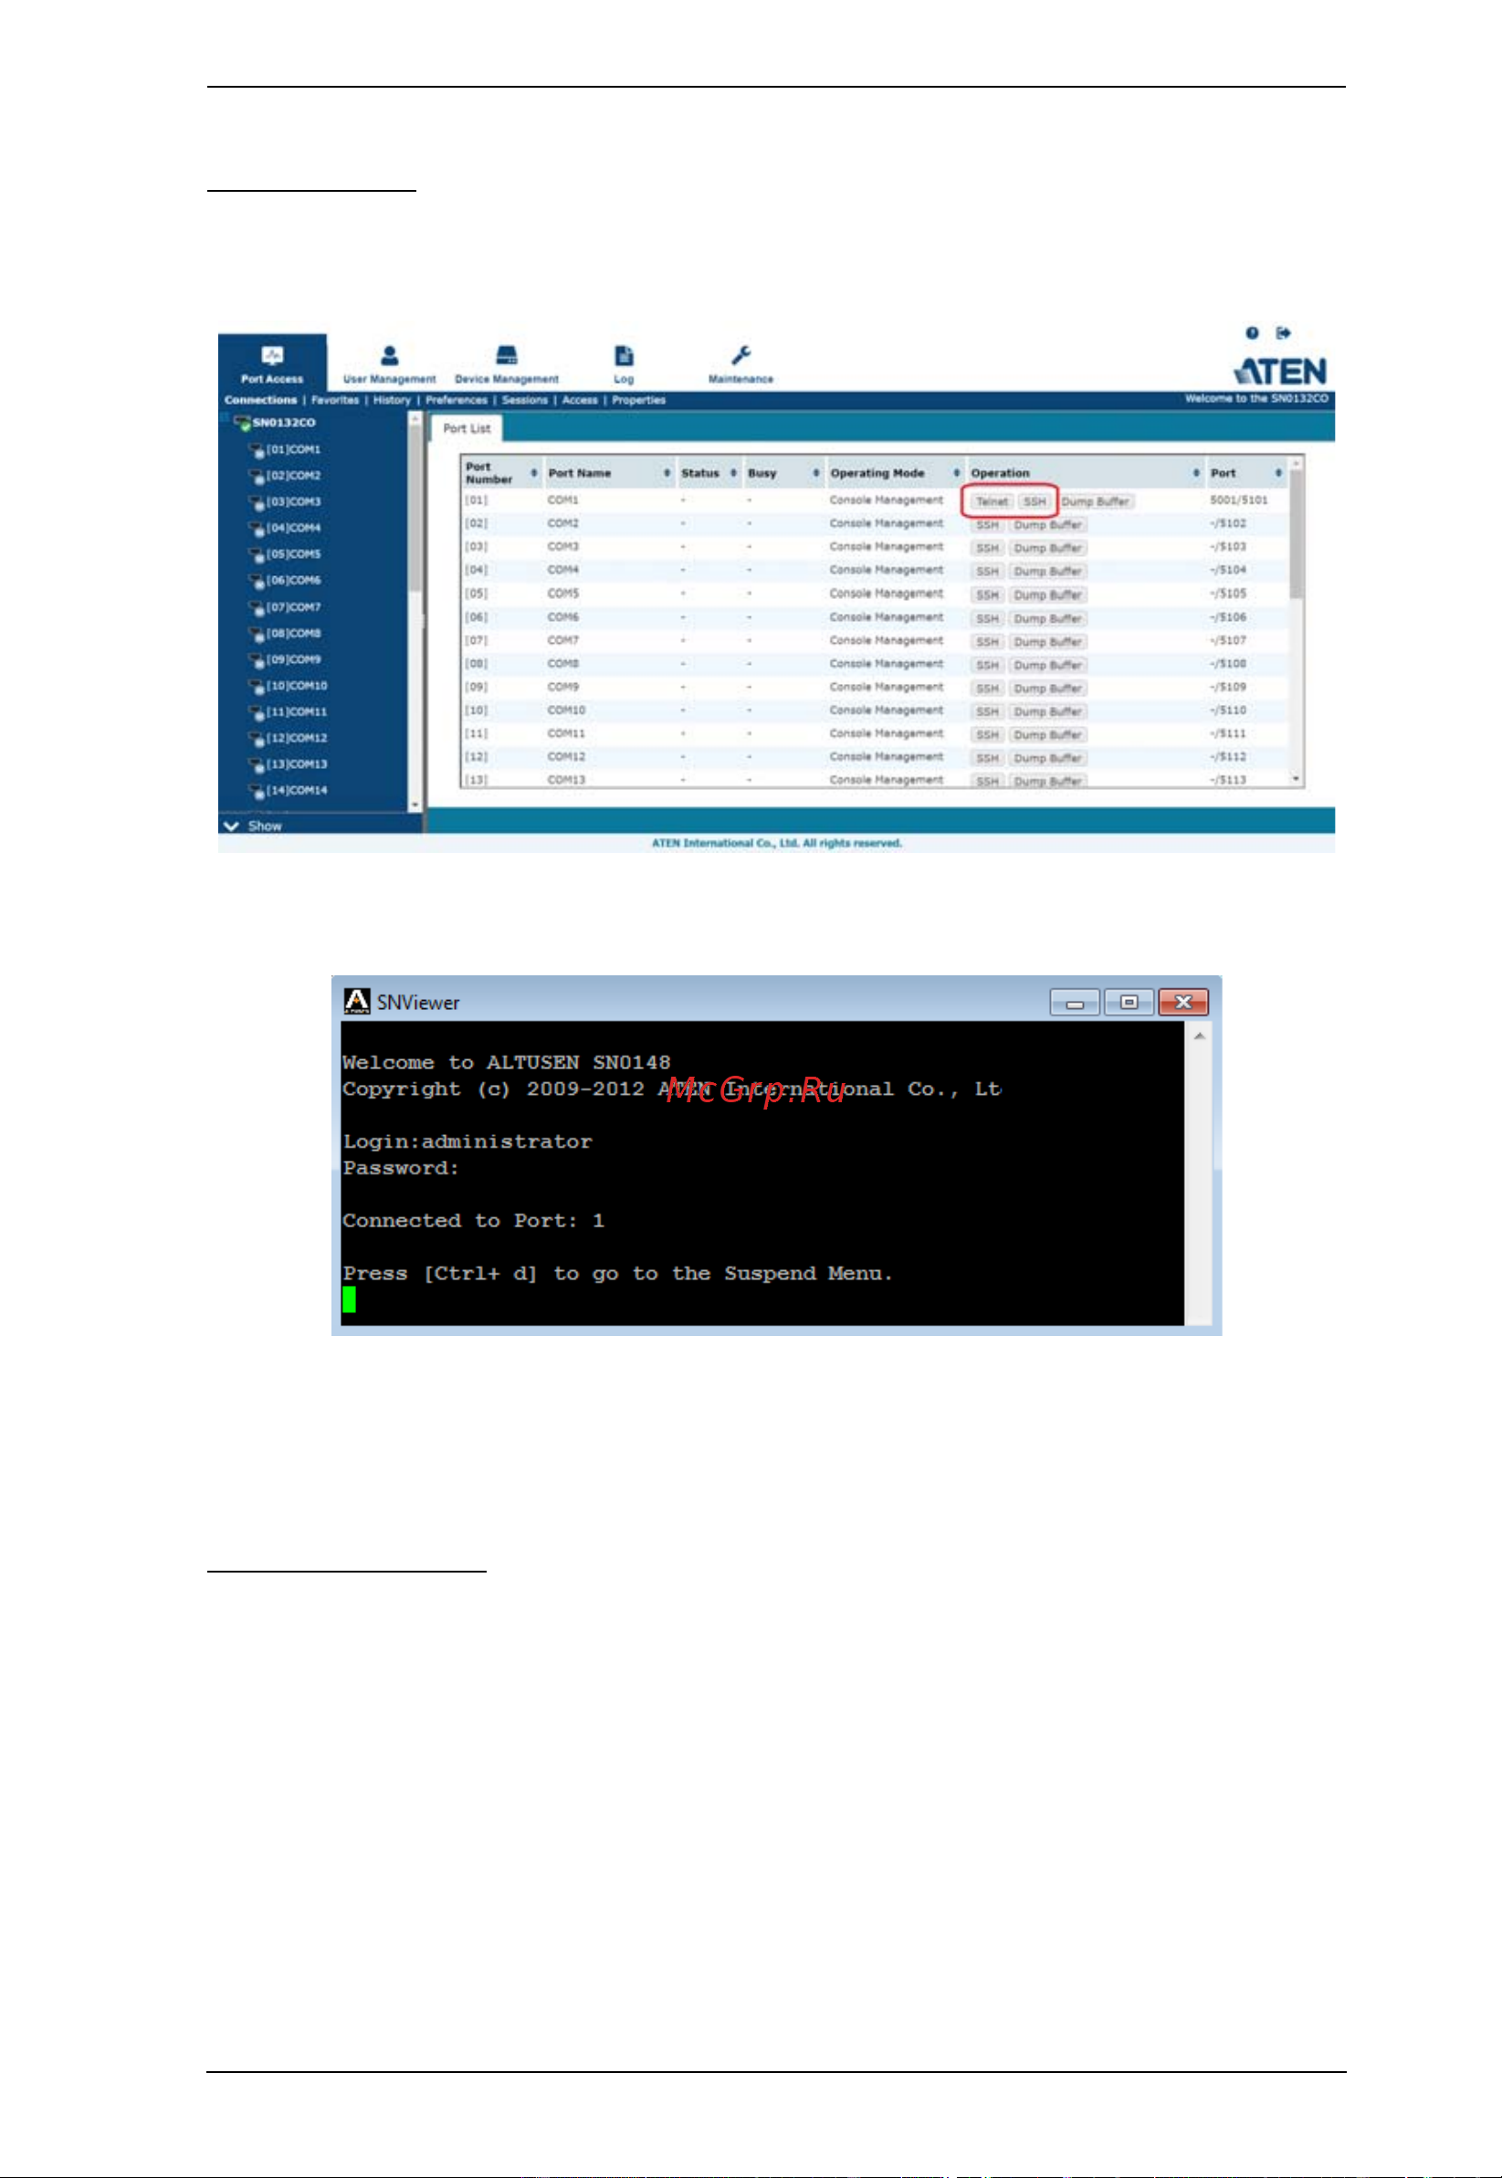
Task: Click the SSH button for COM9
Action: (987, 688)
